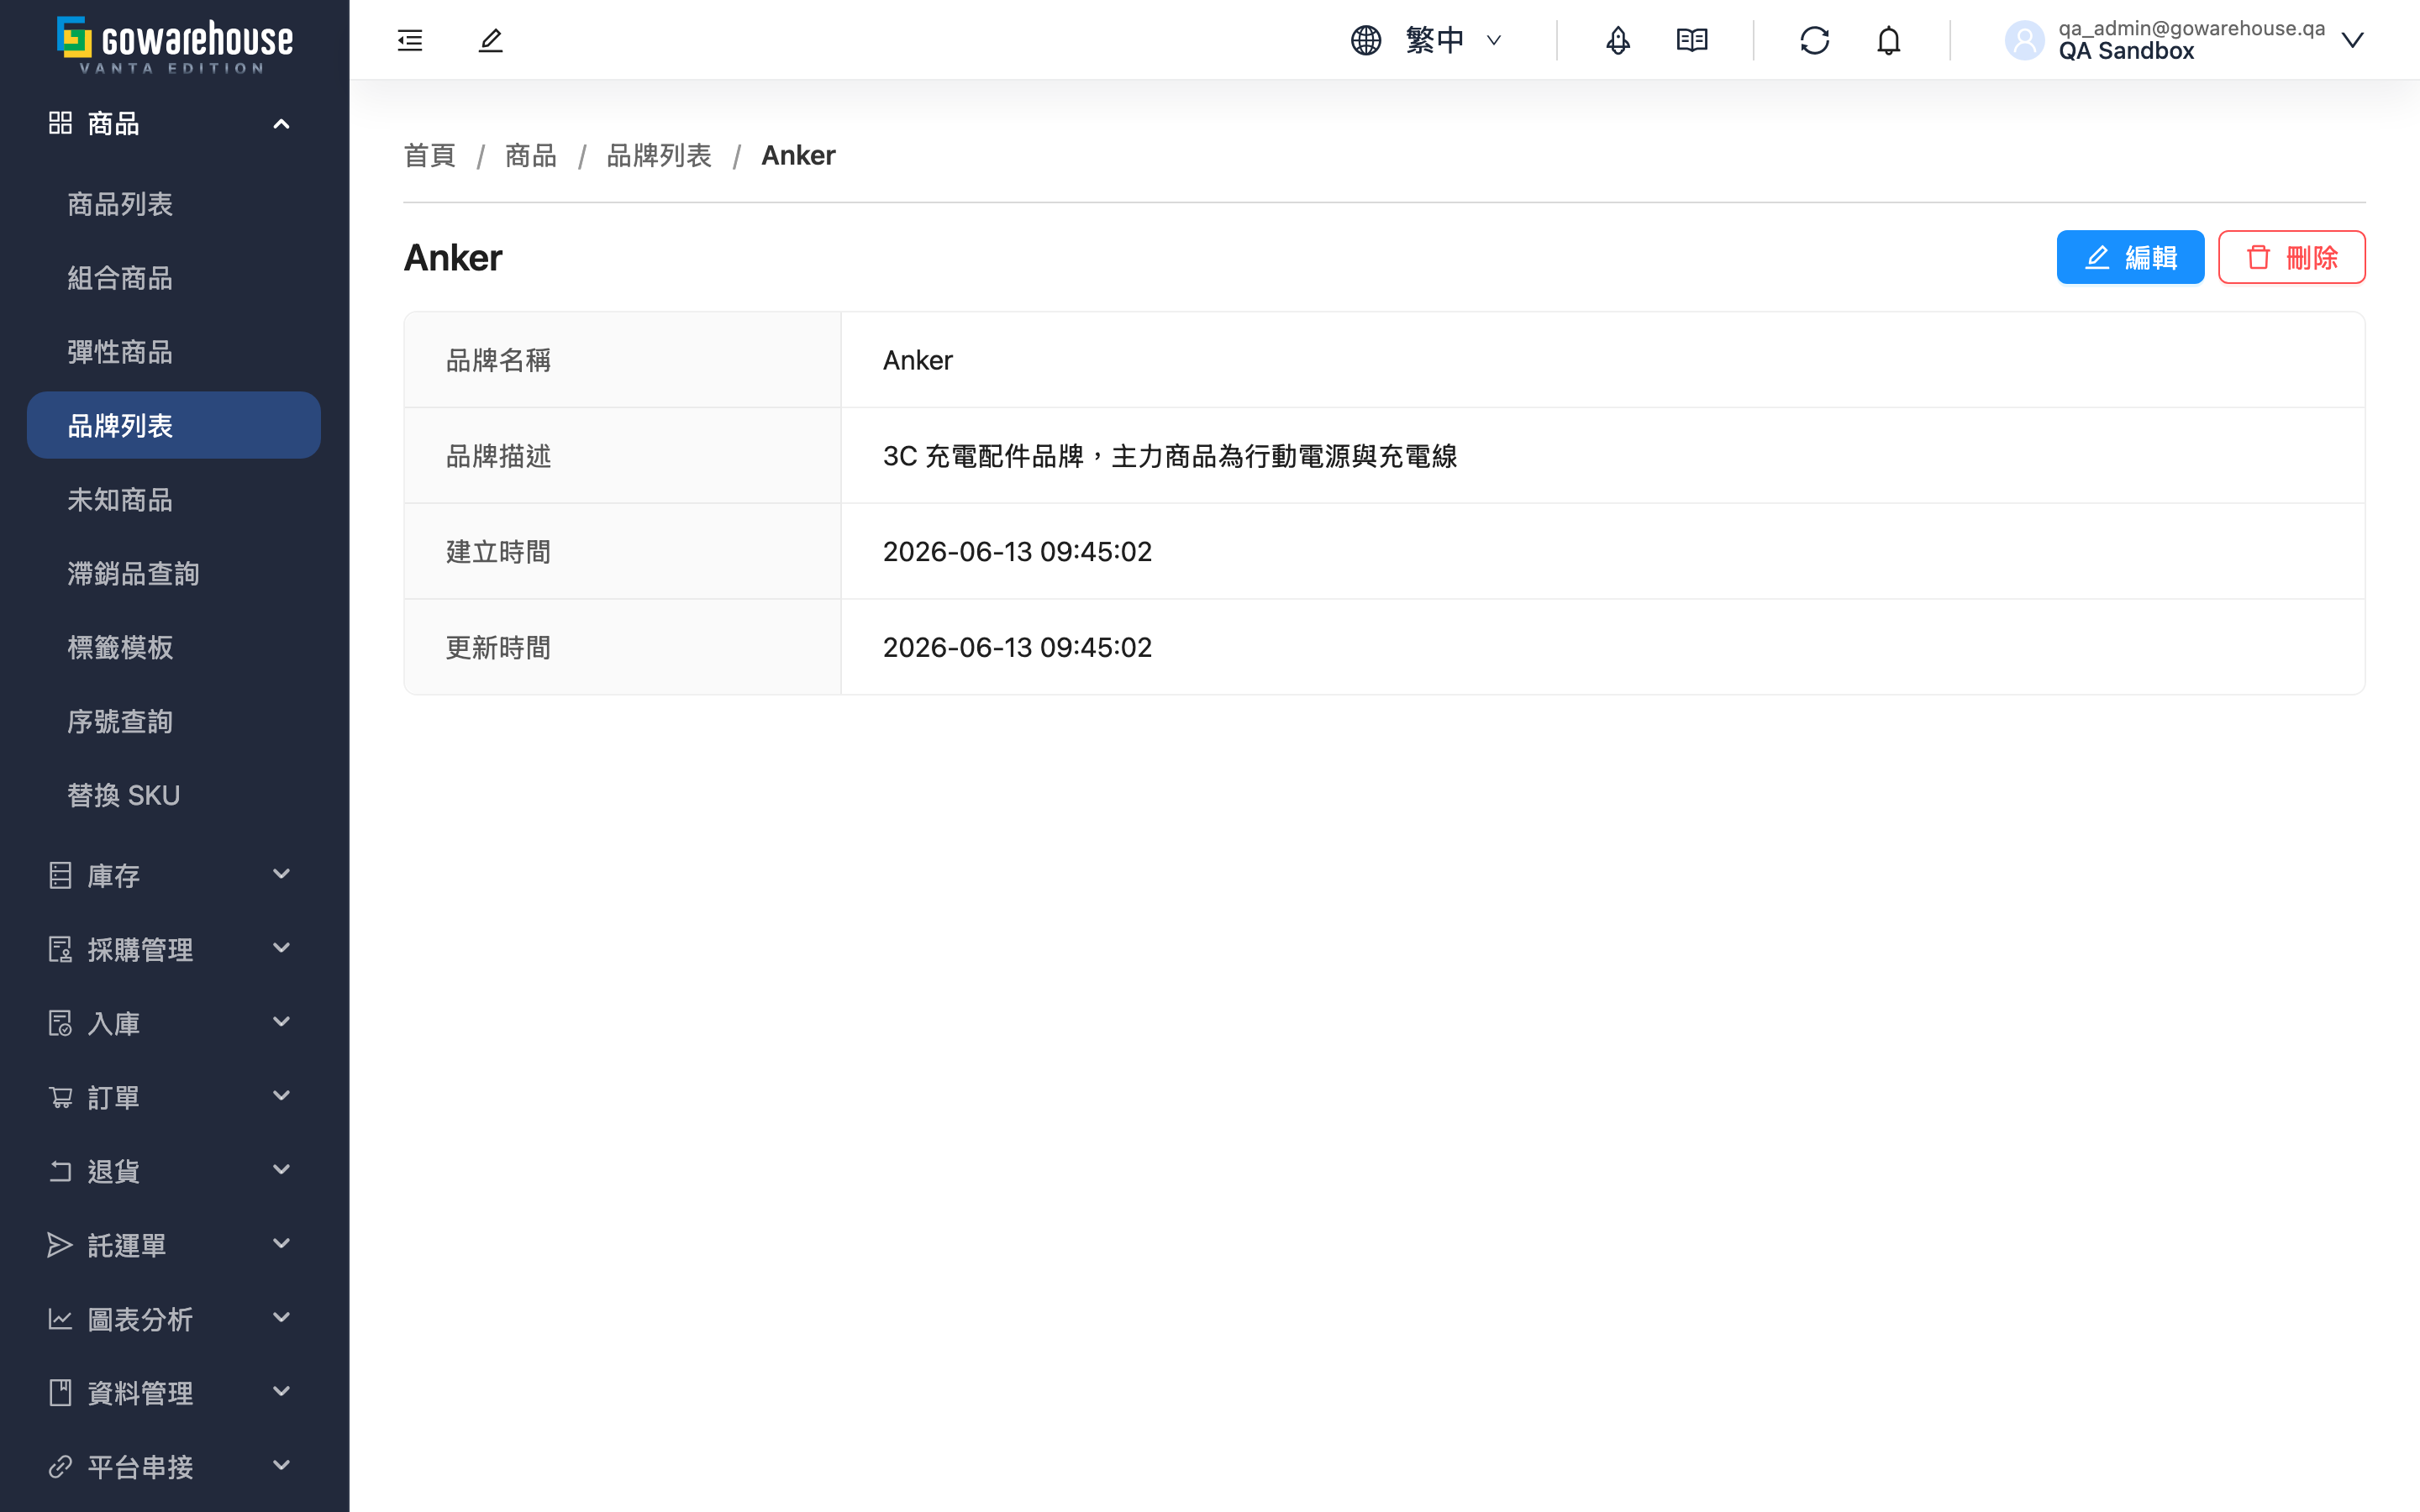Click the 圖表分析 chart icon
The width and height of the screenshot is (2420, 1512).
[60, 1319]
